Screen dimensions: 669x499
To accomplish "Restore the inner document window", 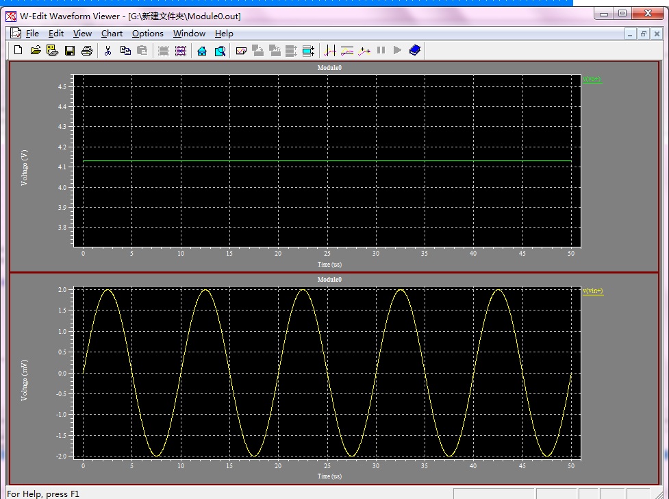I will click(644, 34).
